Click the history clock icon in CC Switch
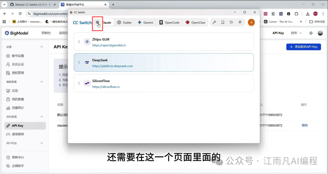Image resolution: width=328 pixels, height=174 pixels. pos(231,22)
